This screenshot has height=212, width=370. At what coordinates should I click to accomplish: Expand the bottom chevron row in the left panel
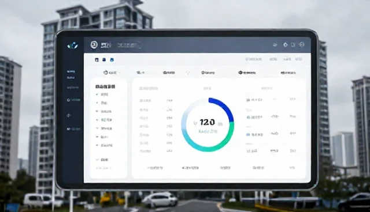(102, 160)
